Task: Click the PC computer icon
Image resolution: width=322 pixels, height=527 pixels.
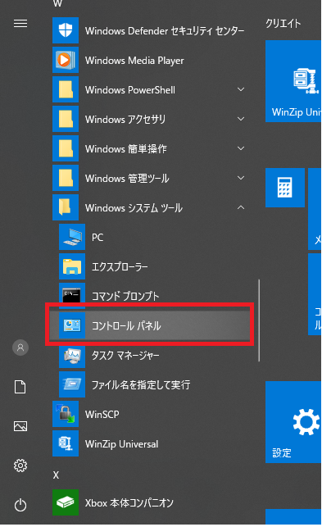Action: [x=72, y=238]
